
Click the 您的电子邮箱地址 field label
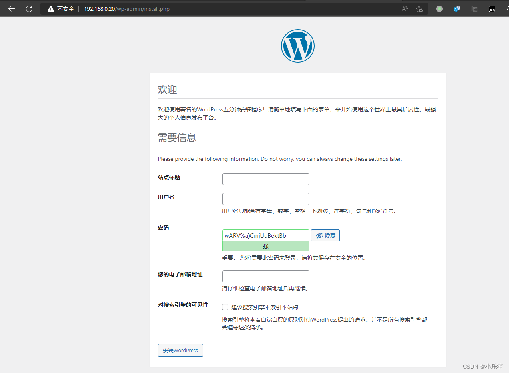(x=180, y=274)
